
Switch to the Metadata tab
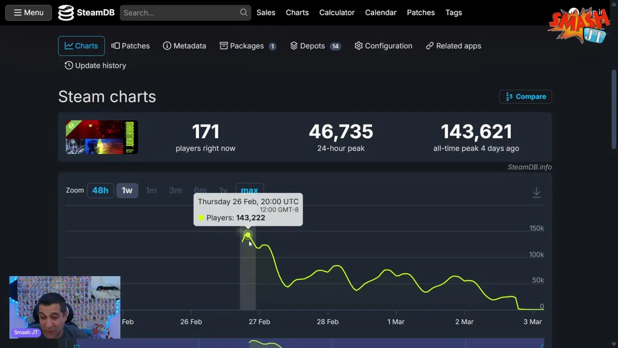[x=184, y=46]
